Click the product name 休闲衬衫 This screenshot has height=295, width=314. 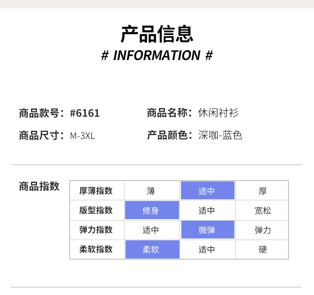click(218, 113)
